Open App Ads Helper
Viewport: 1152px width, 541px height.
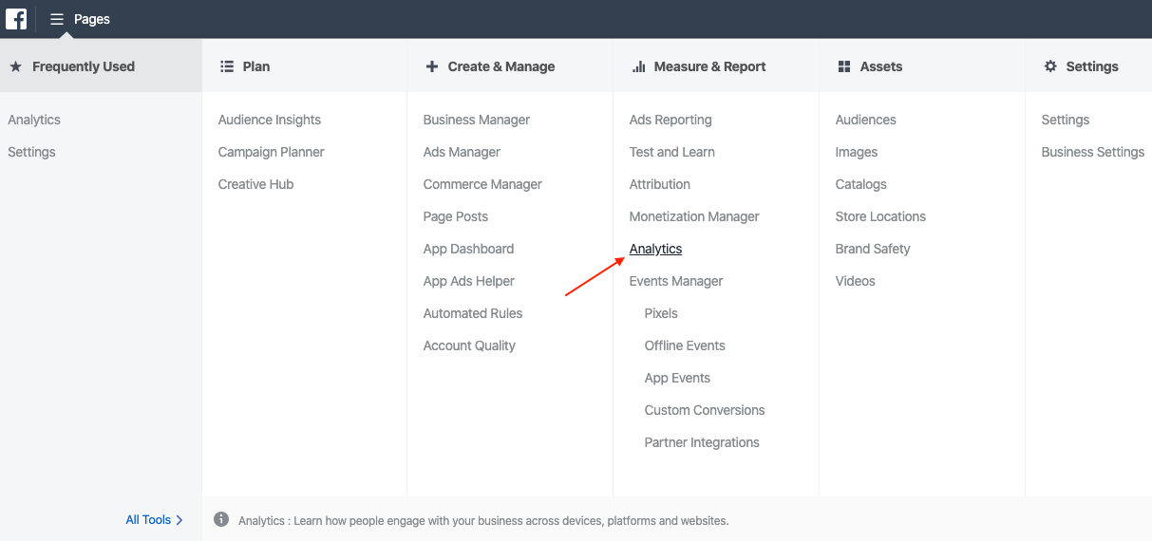coord(469,281)
